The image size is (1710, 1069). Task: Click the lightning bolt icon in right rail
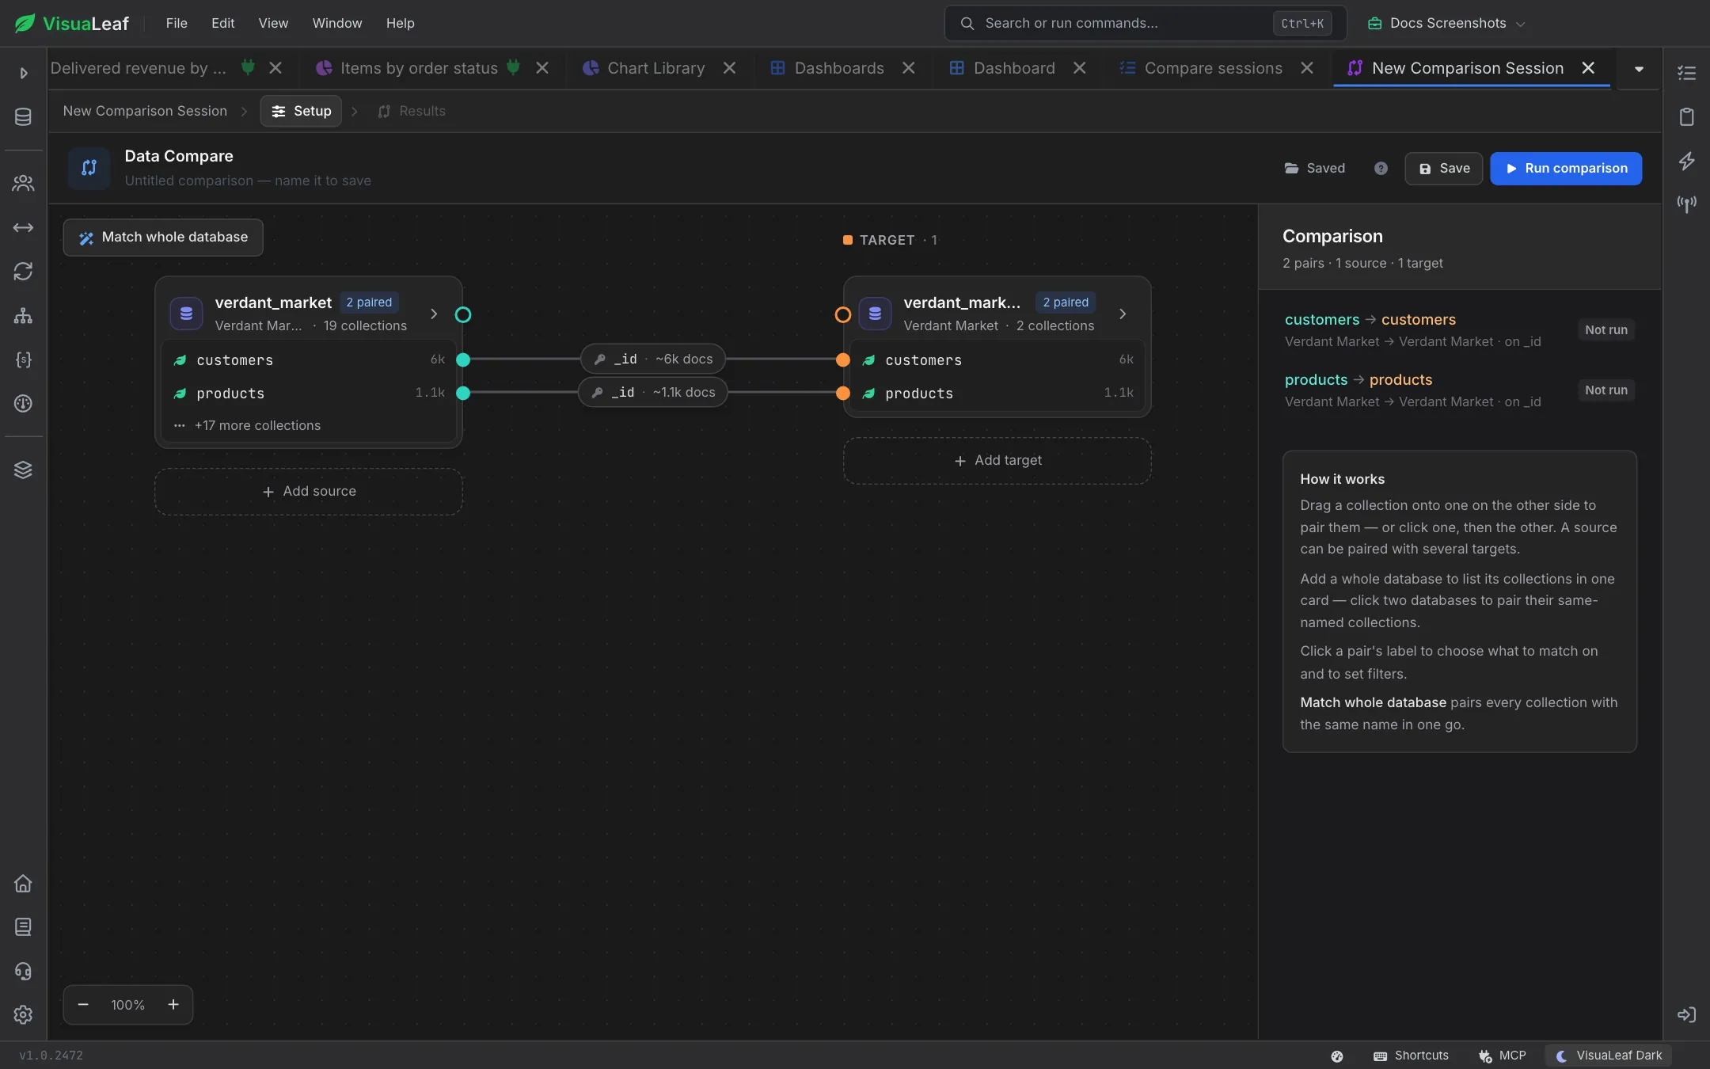point(1687,161)
